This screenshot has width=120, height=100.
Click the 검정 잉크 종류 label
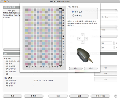click(x=10, y=66)
